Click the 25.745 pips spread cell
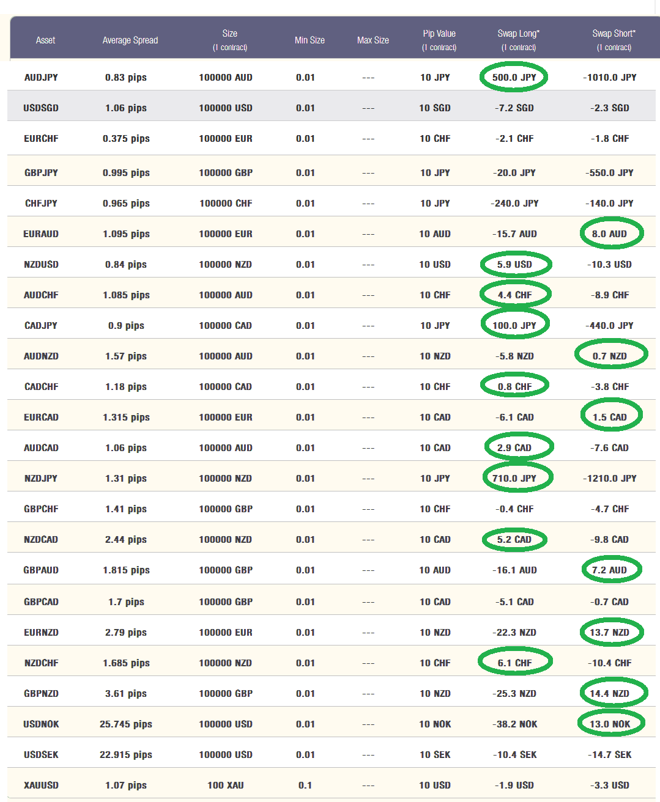The width and height of the screenshot is (660, 802). tap(126, 724)
